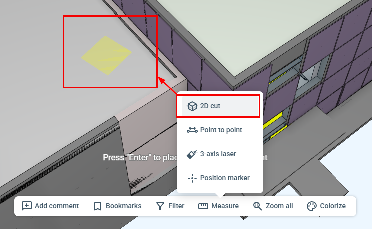Click the Colorize label in toolbar
The image size is (372, 229).
333,206
